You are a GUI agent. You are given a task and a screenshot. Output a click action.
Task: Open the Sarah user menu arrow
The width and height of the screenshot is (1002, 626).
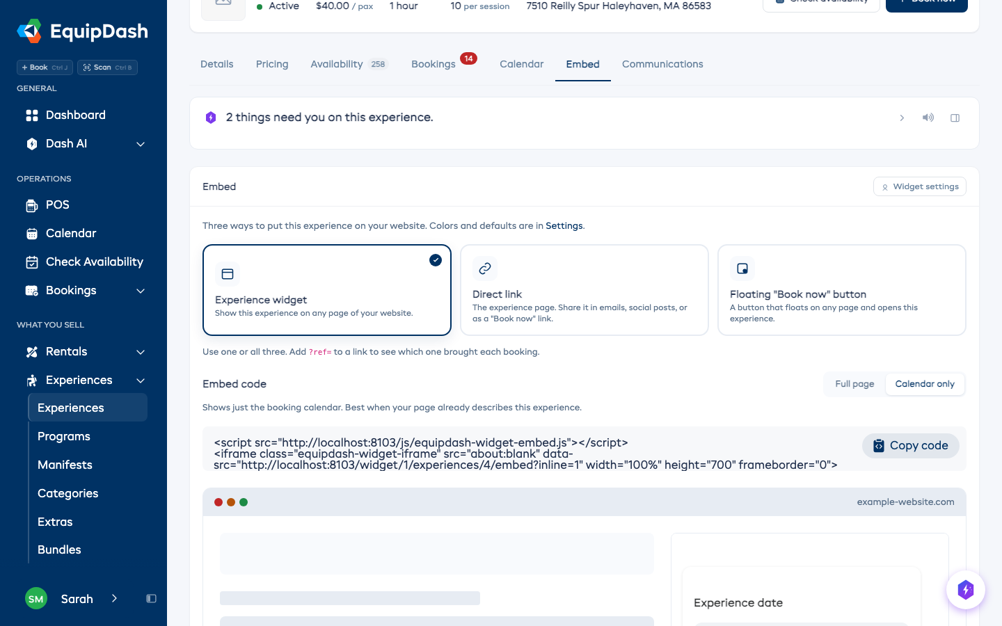[x=114, y=599]
